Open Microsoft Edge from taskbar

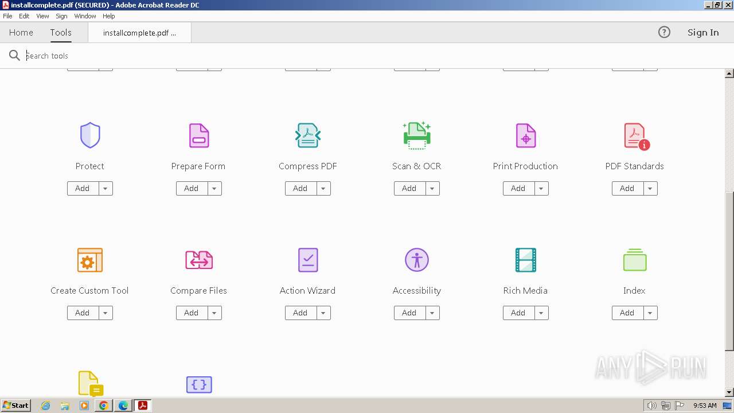pyautogui.click(x=123, y=406)
